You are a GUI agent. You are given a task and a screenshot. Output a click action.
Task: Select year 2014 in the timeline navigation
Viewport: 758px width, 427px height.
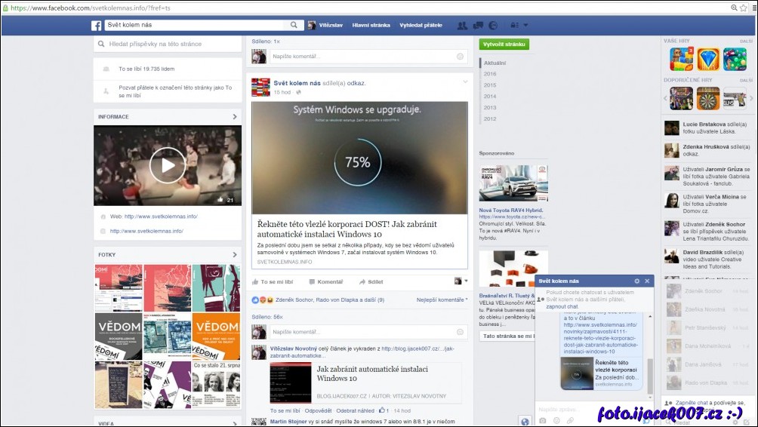[x=490, y=97]
